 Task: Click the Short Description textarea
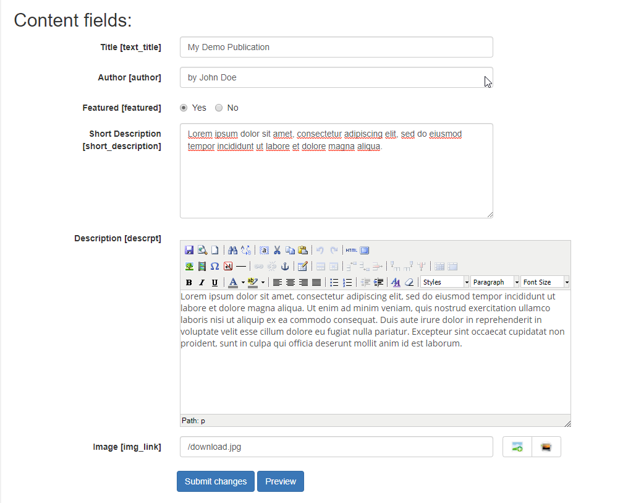[336, 171]
